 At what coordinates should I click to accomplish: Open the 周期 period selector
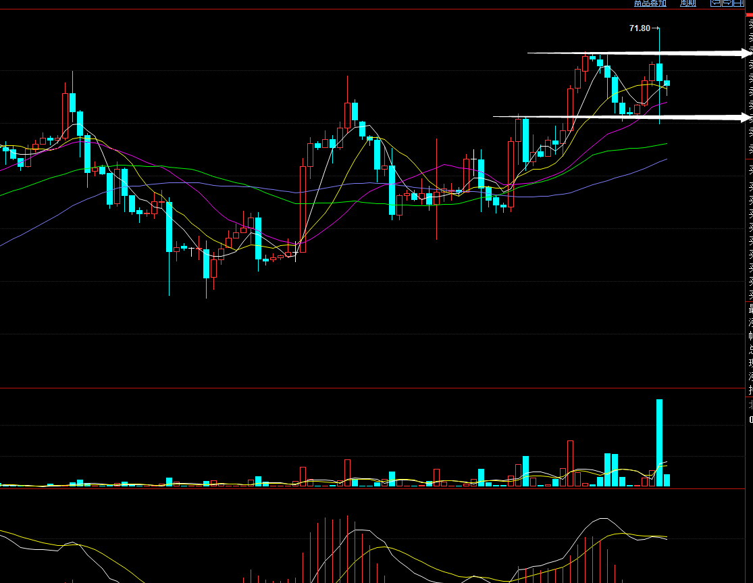click(687, 3)
